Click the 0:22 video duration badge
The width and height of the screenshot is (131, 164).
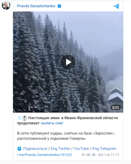coord(116,107)
